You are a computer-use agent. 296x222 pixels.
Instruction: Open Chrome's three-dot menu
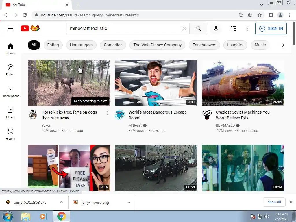(290, 15)
